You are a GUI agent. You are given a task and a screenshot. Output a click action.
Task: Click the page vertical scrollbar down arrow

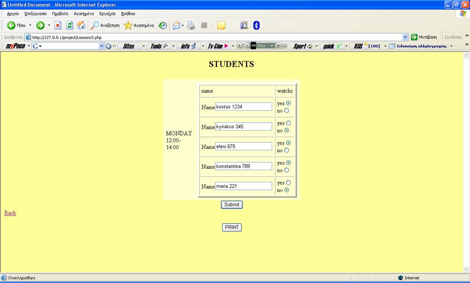tap(466, 269)
